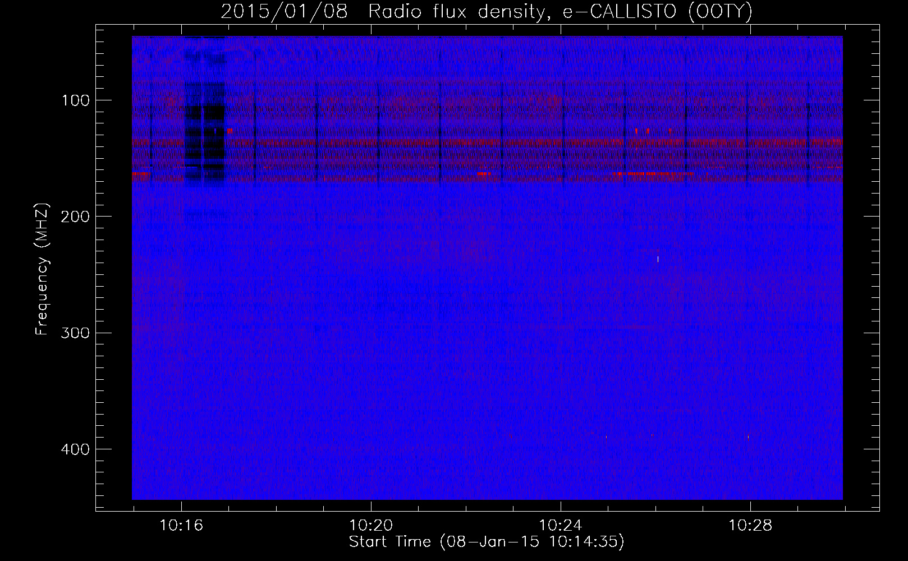908x561 pixels.
Task: Click the plot title '2015/01/08 Radio flux density'
Action: (x=486, y=11)
